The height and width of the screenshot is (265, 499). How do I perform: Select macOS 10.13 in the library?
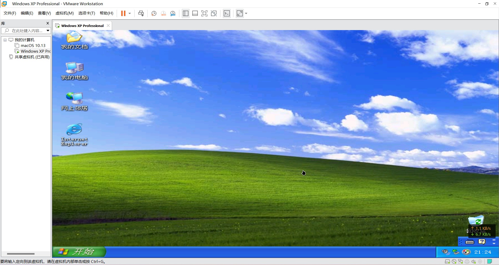click(x=33, y=46)
